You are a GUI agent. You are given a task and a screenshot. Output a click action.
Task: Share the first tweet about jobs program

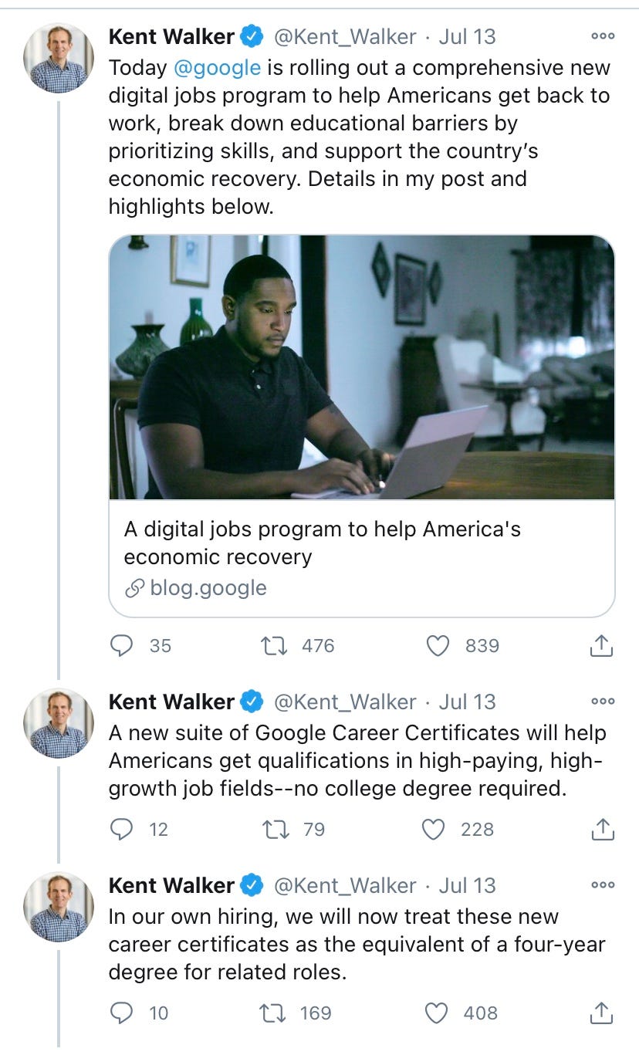tap(601, 646)
